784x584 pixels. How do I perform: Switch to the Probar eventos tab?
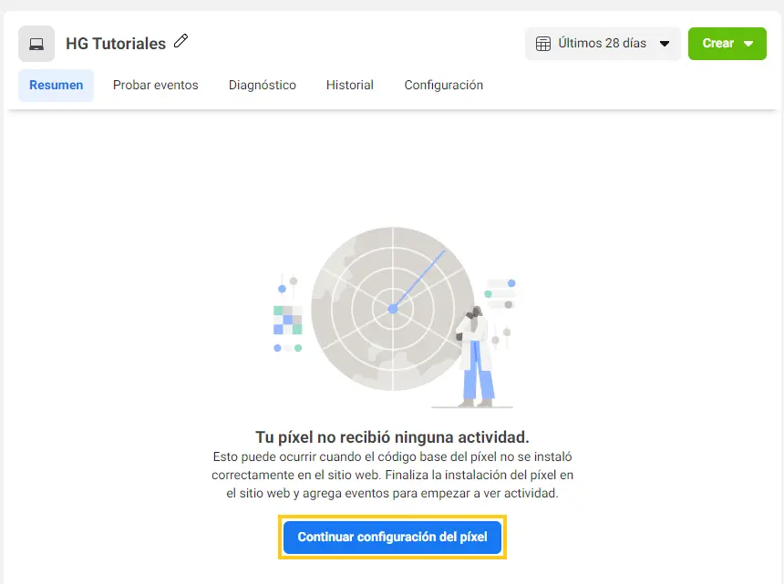(x=156, y=85)
